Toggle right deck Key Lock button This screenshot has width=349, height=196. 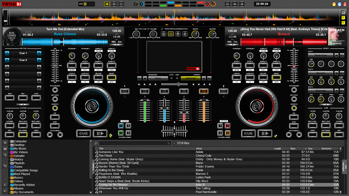(294, 99)
